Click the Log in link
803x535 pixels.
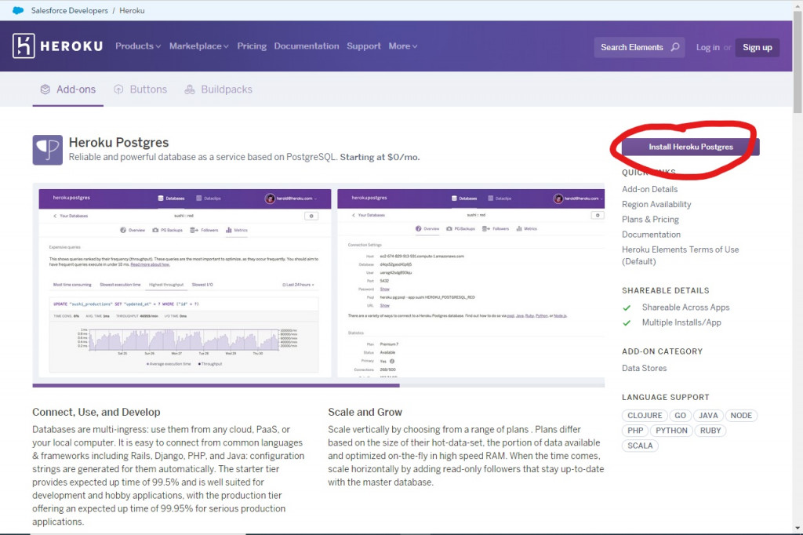pos(708,47)
